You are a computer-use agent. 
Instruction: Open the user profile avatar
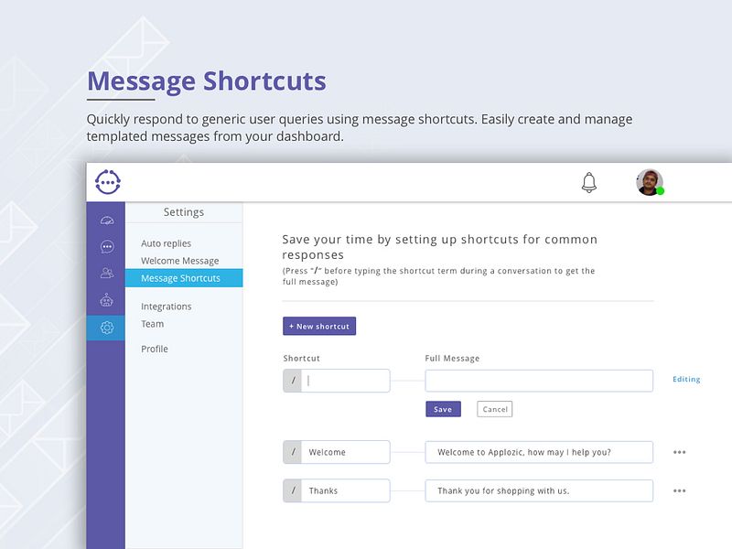(x=650, y=182)
